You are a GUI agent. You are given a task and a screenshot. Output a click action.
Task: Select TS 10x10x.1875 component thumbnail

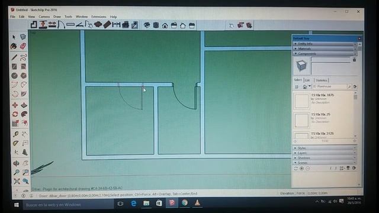pos(301,101)
